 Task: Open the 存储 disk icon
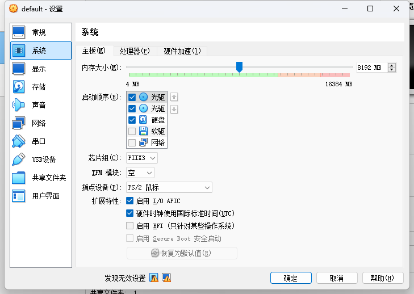point(19,87)
